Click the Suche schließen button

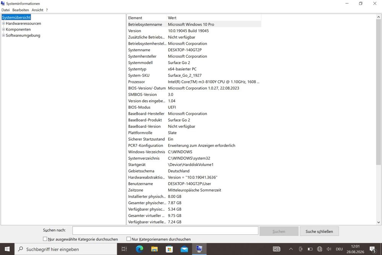pos(319,231)
